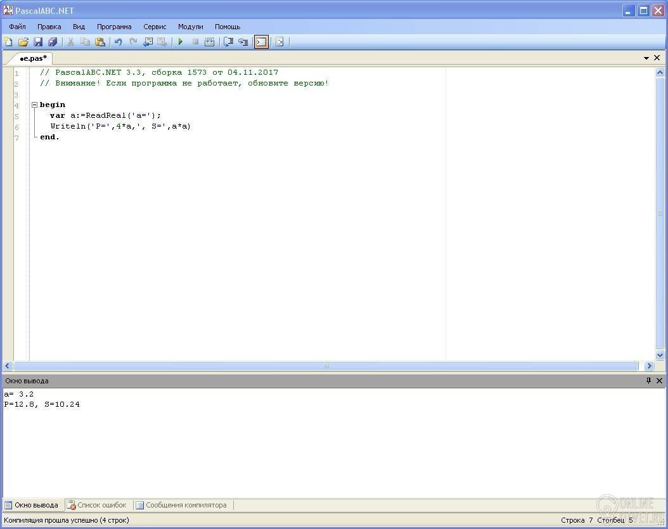This screenshot has width=668, height=529.
Task: Click the Copy icon in the toolbar
Action: pos(85,42)
